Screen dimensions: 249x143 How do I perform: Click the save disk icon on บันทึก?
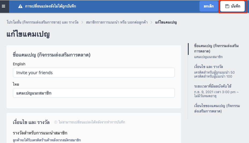point(227,6)
